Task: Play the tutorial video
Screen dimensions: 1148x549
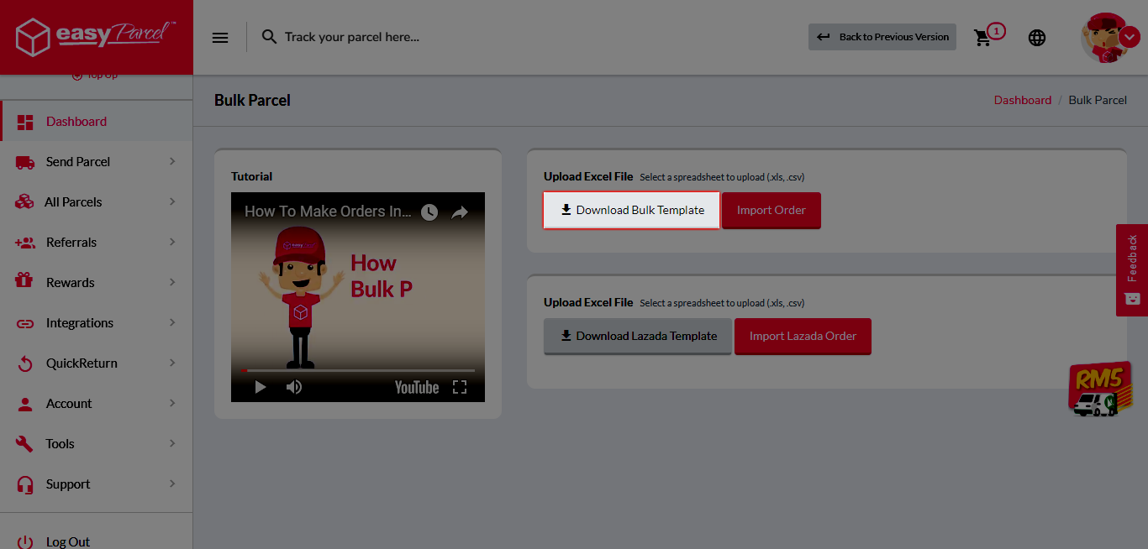Action: (261, 387)
